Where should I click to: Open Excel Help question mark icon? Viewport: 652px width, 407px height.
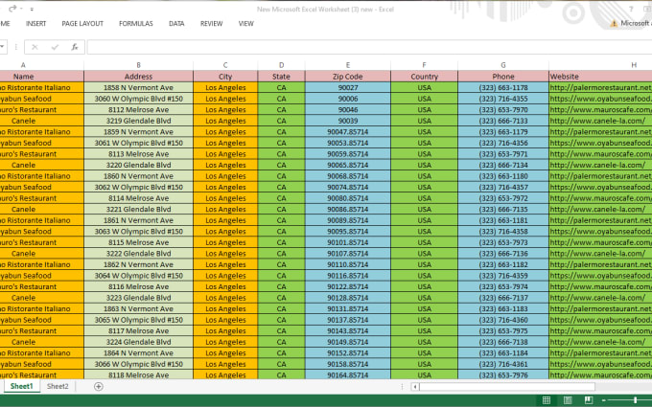coord(631,9)
